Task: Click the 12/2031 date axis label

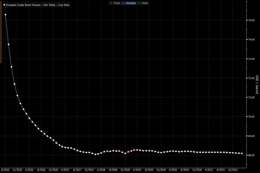Action: (x=233, y=170)
